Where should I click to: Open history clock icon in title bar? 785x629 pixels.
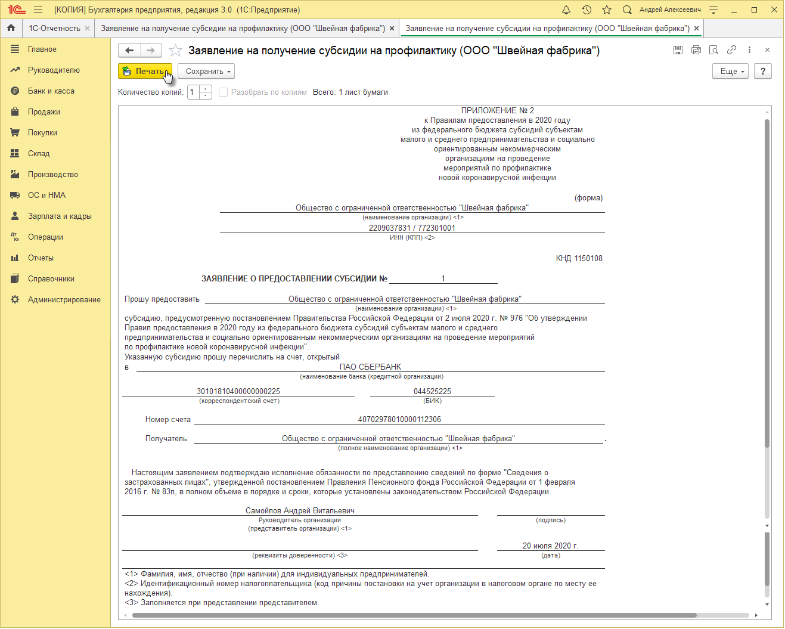click(x=587, y=10)
